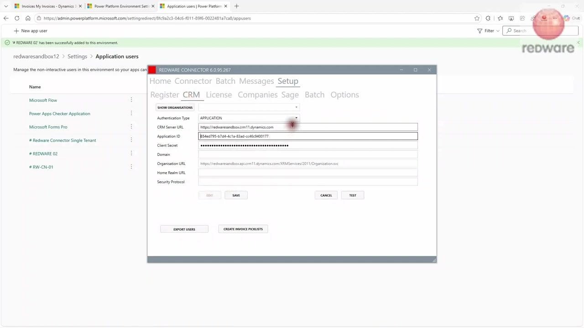Open the Home tab in Redware Connector
Viewport: 584px width, 328px height.
[160, 81]
